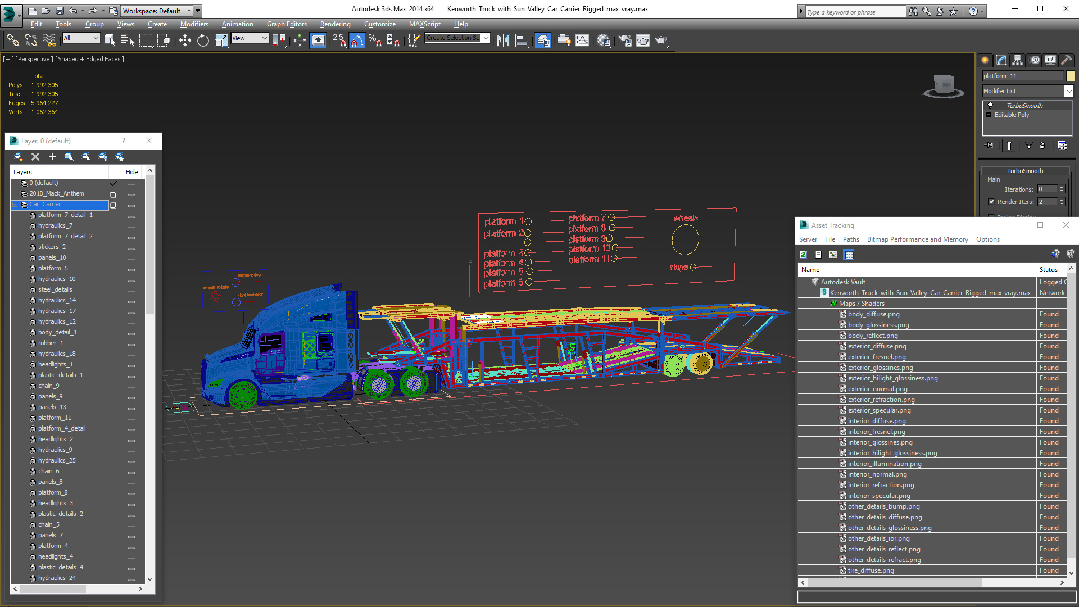Screen dimensions: 1079x607
Task: Select the Link tool in main toolbar
Action: (13, 40)
